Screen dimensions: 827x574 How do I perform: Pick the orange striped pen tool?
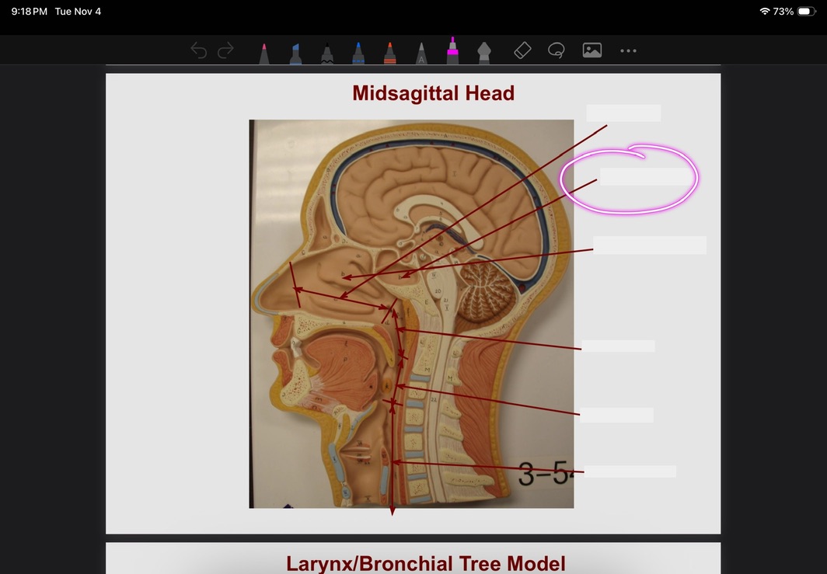click(389, 53)
